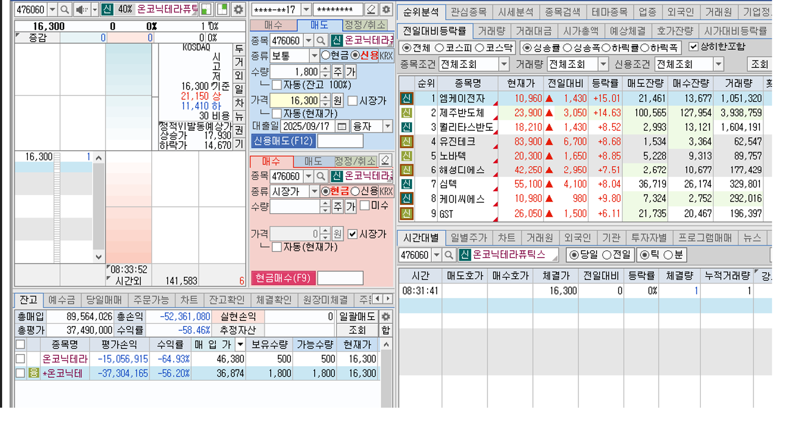Click the 차 chart side button
This screenshot has width=791, height=447.
click(239, 103)
